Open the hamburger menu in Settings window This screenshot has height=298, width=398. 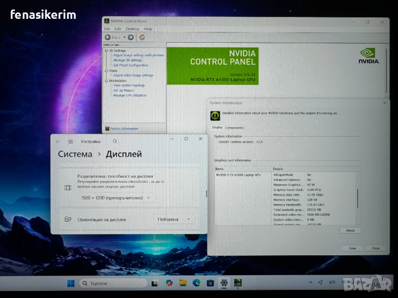(71, 142)
